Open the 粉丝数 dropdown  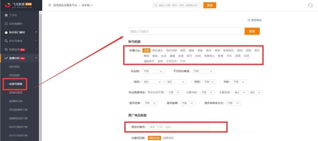pyautogui.click(x=153, y=71)
